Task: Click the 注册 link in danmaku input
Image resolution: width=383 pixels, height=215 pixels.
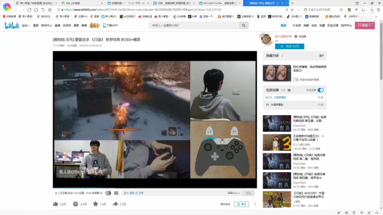Action: (141, 193)
